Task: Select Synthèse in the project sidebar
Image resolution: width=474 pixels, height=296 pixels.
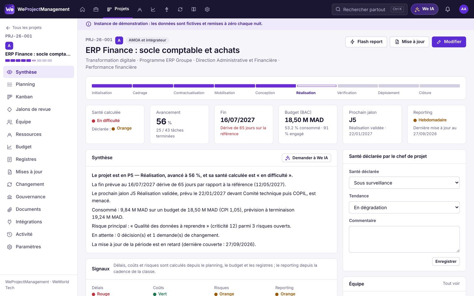Action: (x=39, y=72)
